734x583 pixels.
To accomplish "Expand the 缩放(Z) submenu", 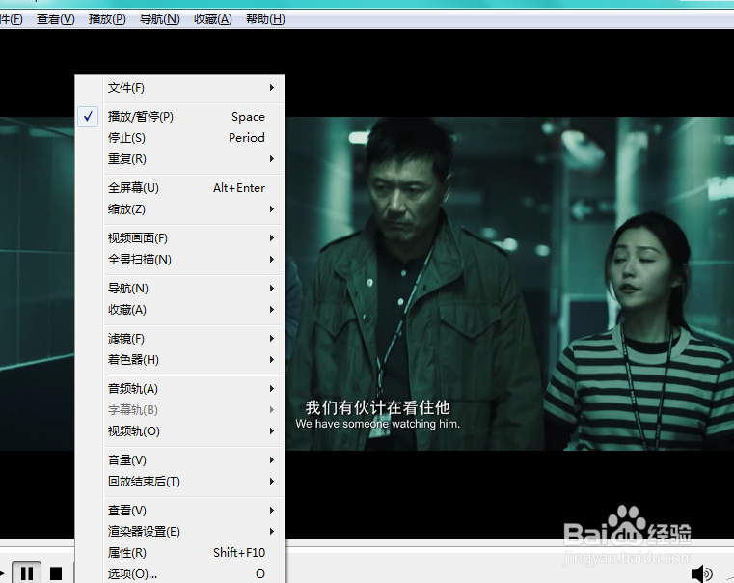I will 179,209.
